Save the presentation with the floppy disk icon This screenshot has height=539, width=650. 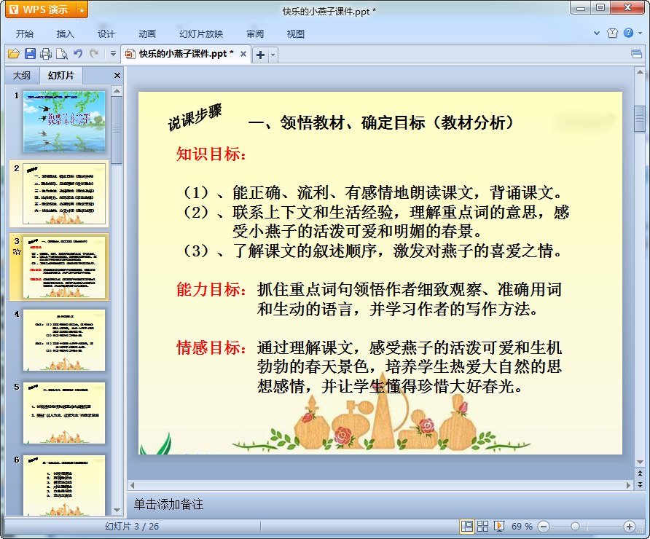30,54
